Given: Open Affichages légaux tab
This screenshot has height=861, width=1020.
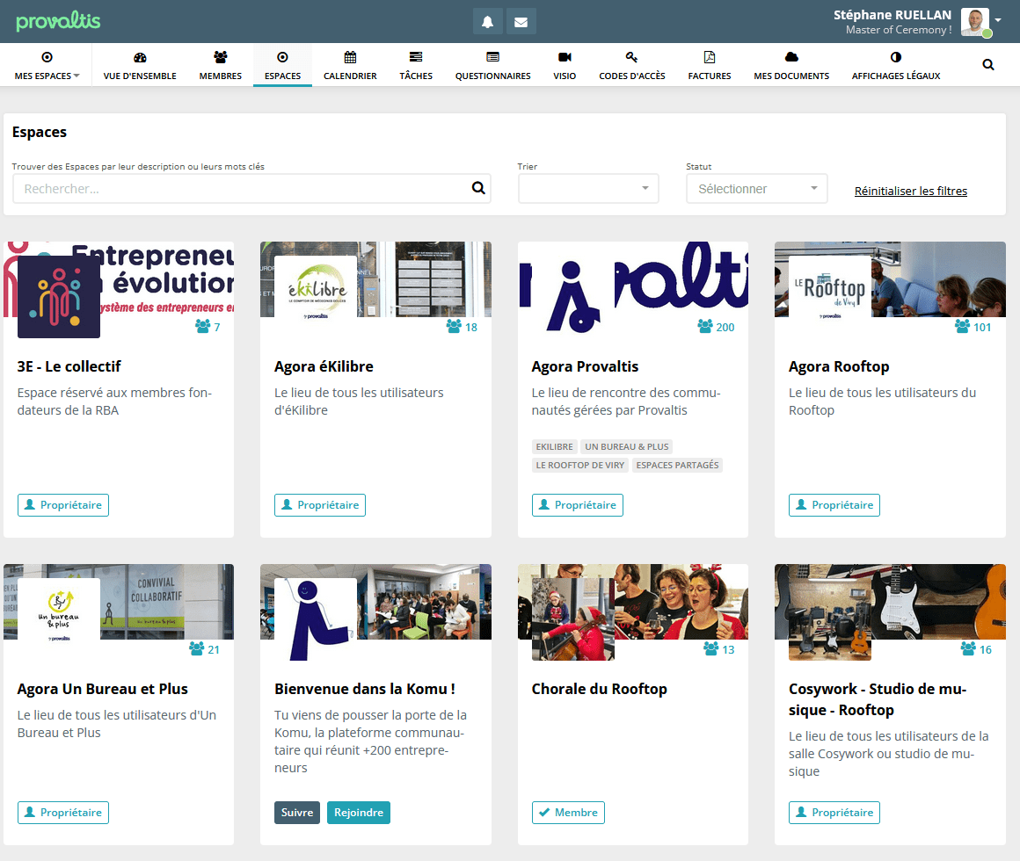Looking at the screenshot, I should tap(896, 66).
